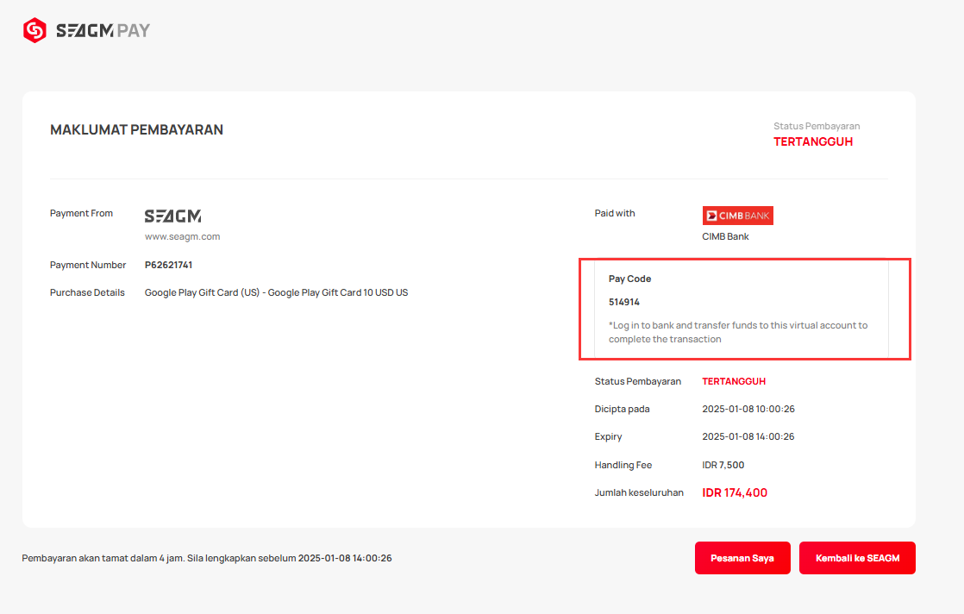Click the SEAGM Pay logo in the header

click(87, 30)
